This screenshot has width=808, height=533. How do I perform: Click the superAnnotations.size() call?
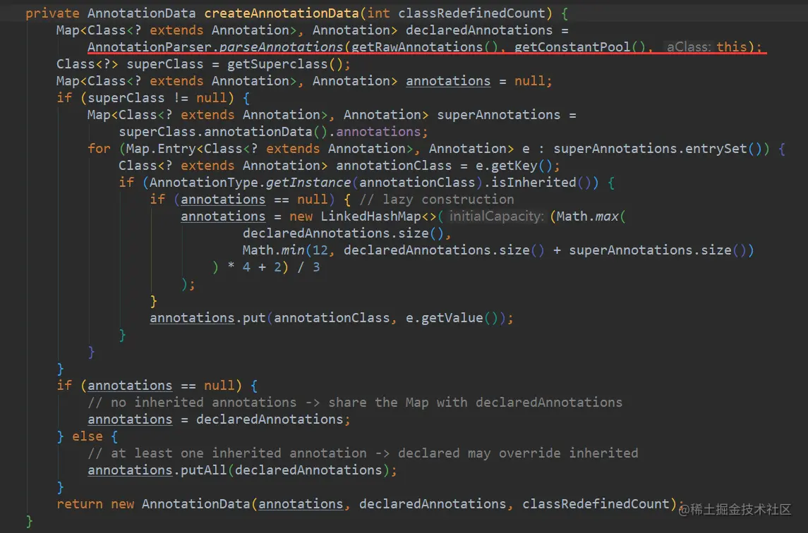658,250
